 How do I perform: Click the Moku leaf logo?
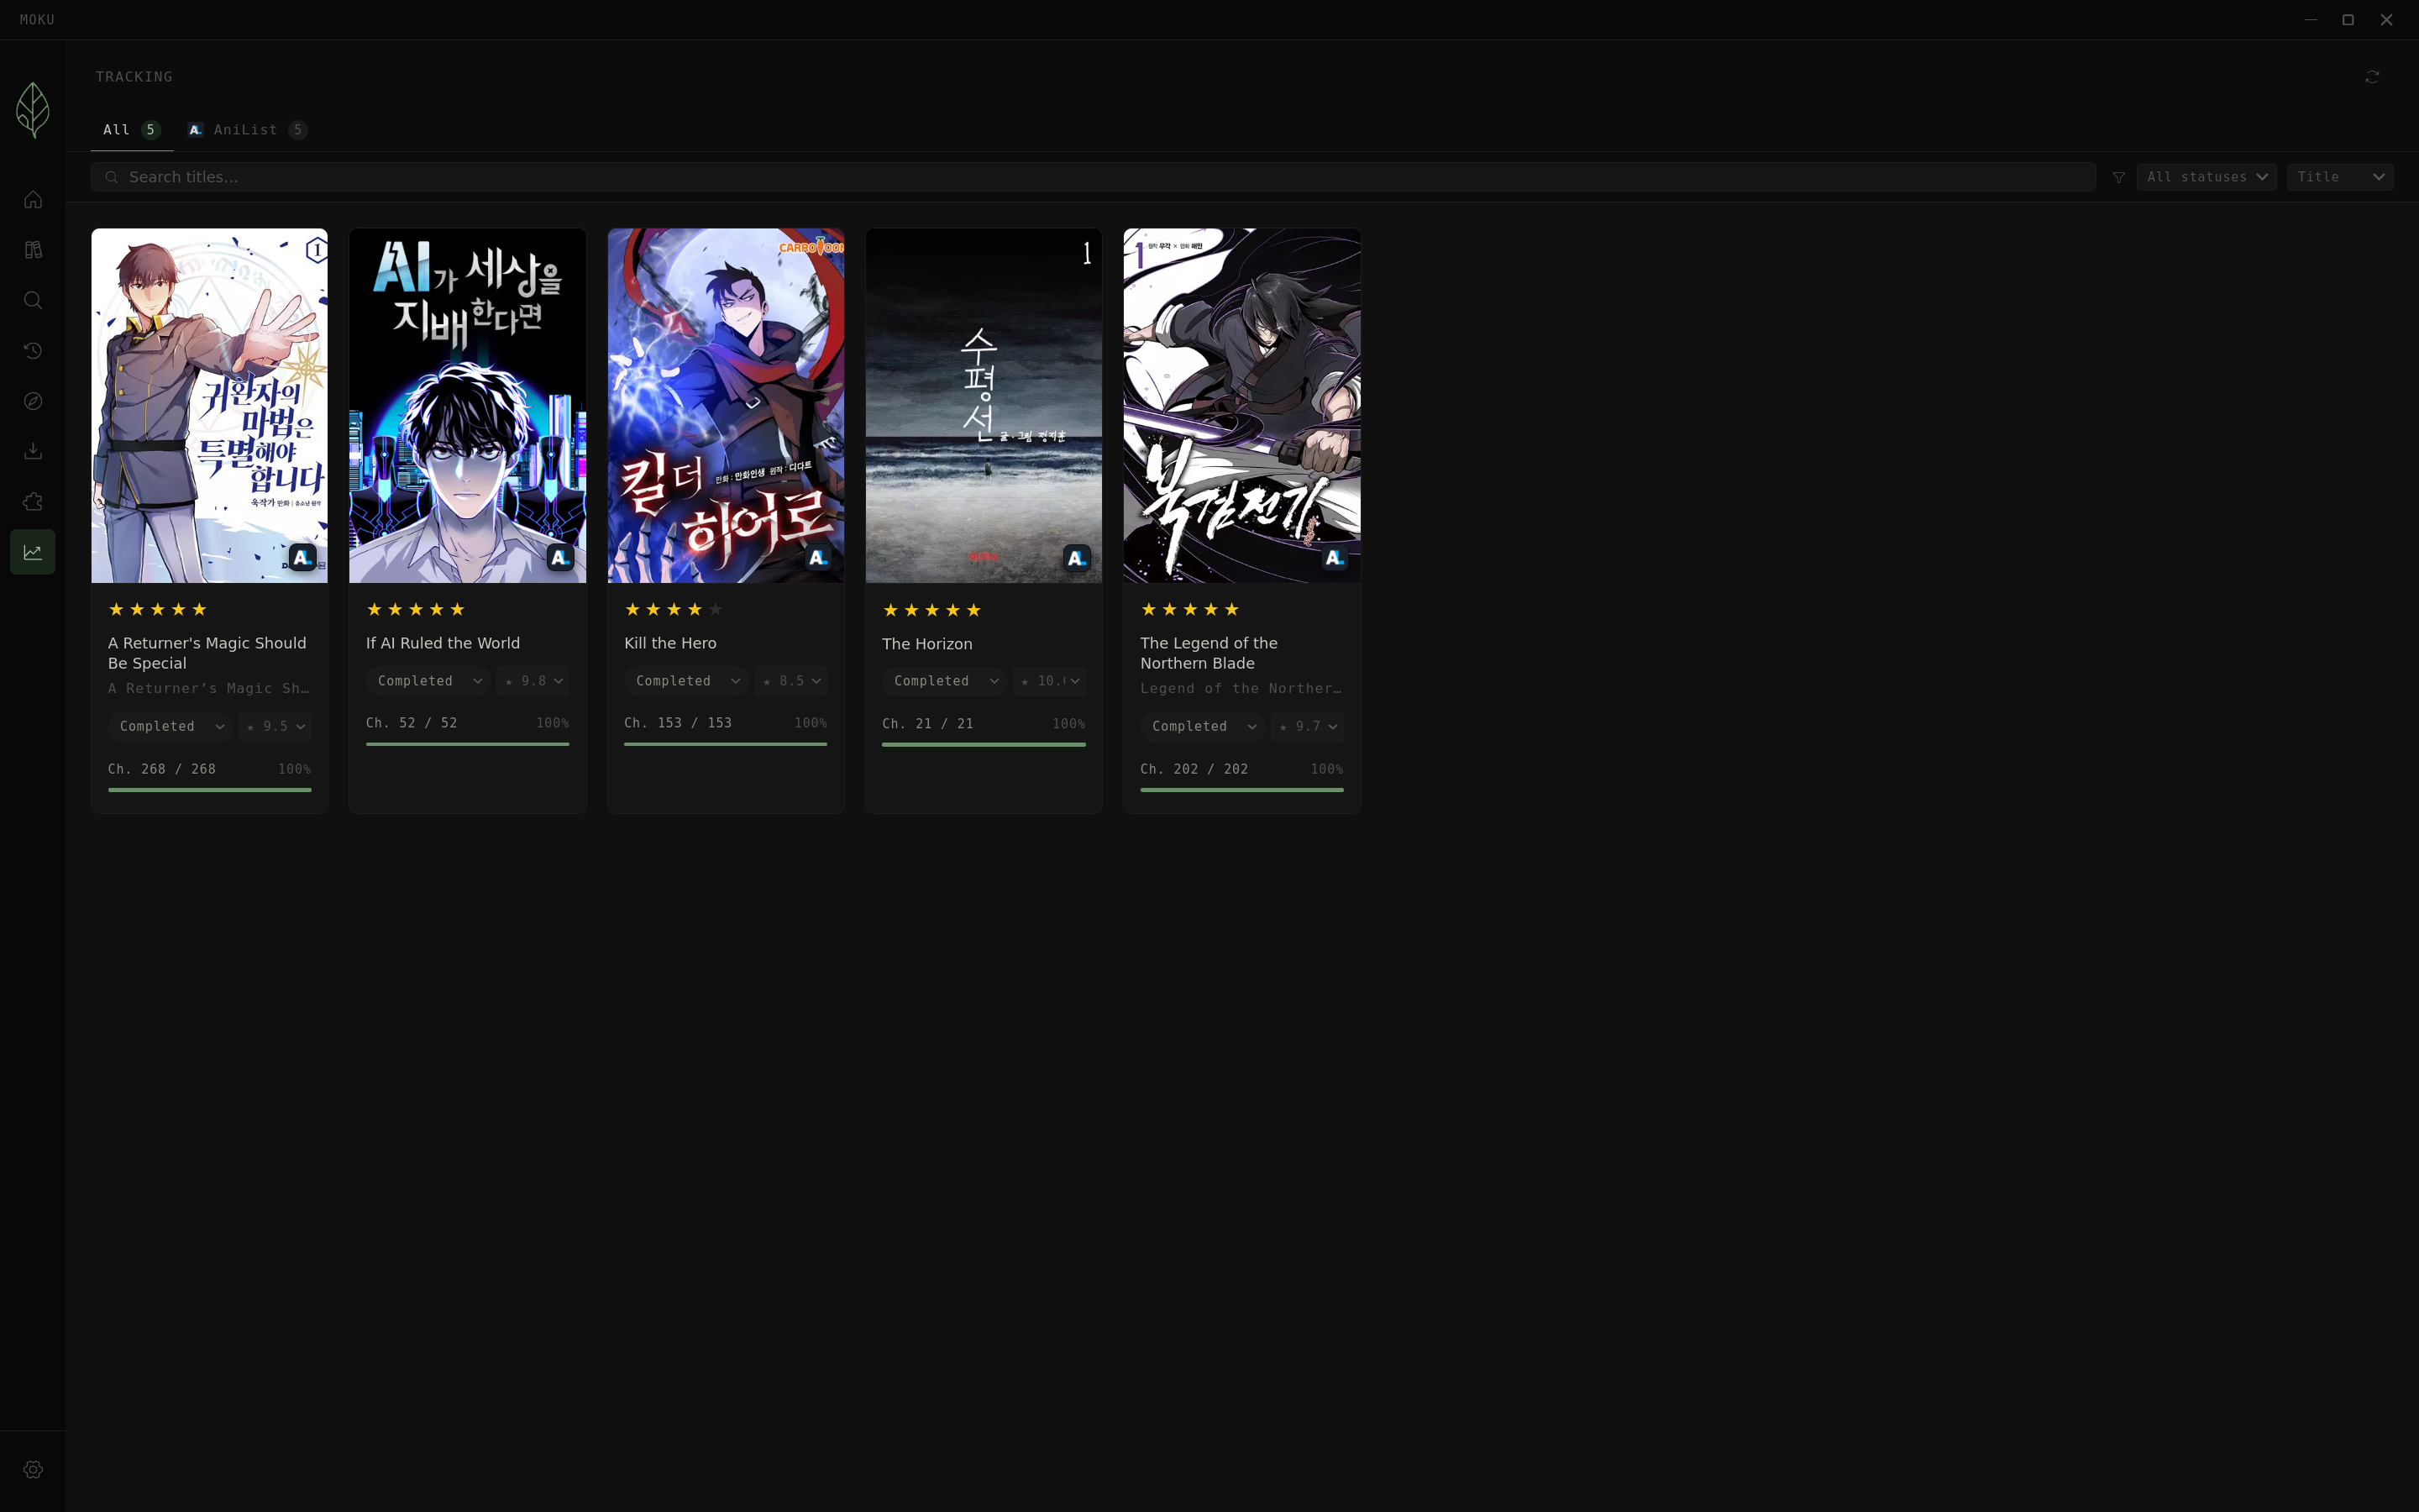click(33, 110)
